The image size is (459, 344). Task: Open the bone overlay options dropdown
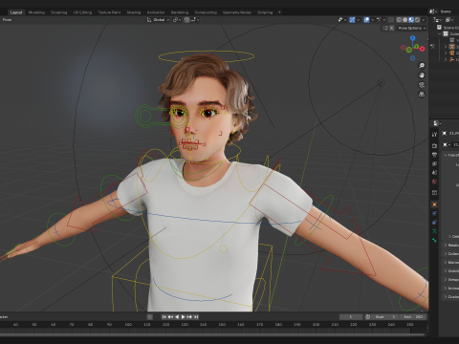point(381,20)
